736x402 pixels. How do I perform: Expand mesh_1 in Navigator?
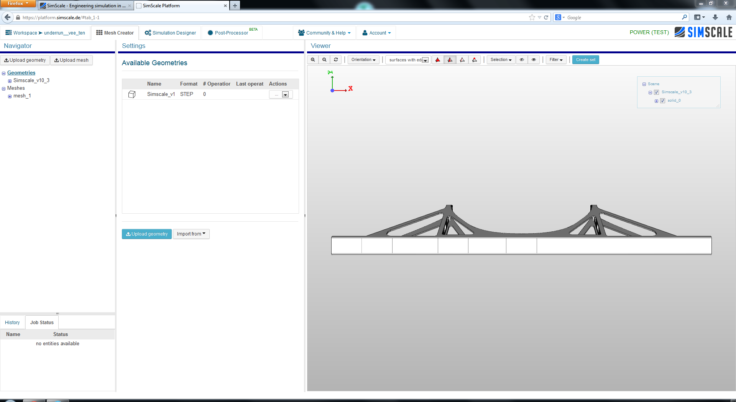coord(10,96)
